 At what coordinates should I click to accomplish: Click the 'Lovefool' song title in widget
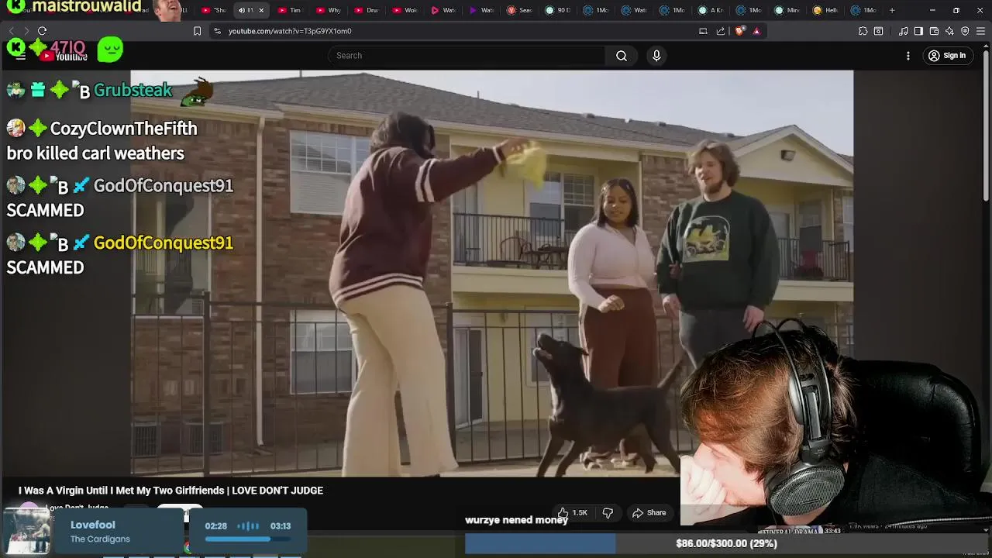coord(93,525)
